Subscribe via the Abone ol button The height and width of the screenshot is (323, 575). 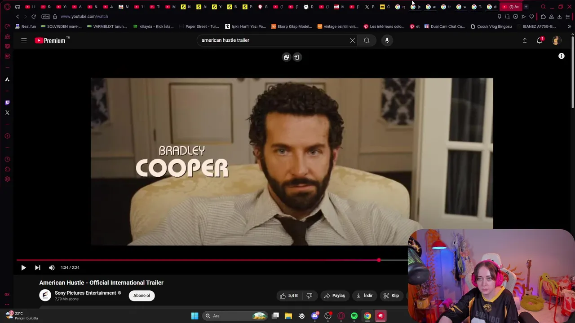coord(142,296)
